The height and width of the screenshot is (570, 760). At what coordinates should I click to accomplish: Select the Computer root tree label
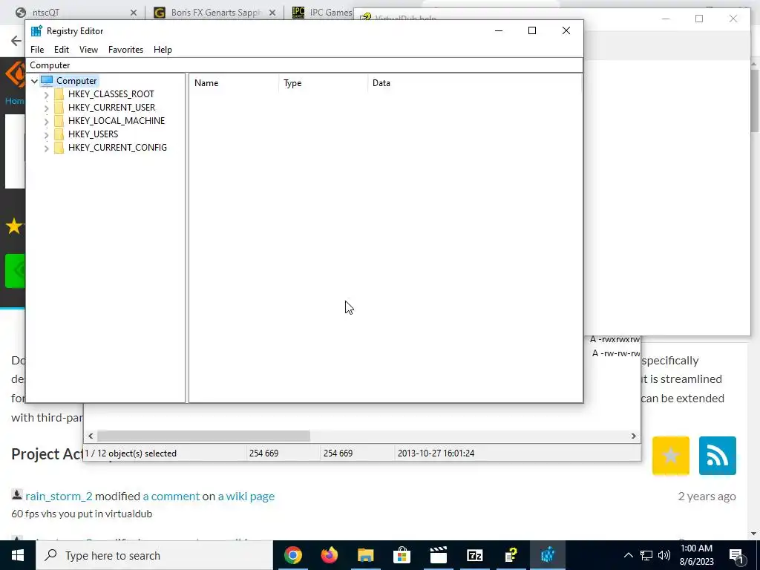[76, 80]
